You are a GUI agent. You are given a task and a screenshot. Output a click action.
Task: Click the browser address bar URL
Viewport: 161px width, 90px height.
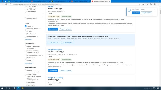tap(37, 4)
